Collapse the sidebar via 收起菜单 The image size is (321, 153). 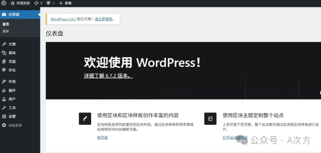(15, 125)
